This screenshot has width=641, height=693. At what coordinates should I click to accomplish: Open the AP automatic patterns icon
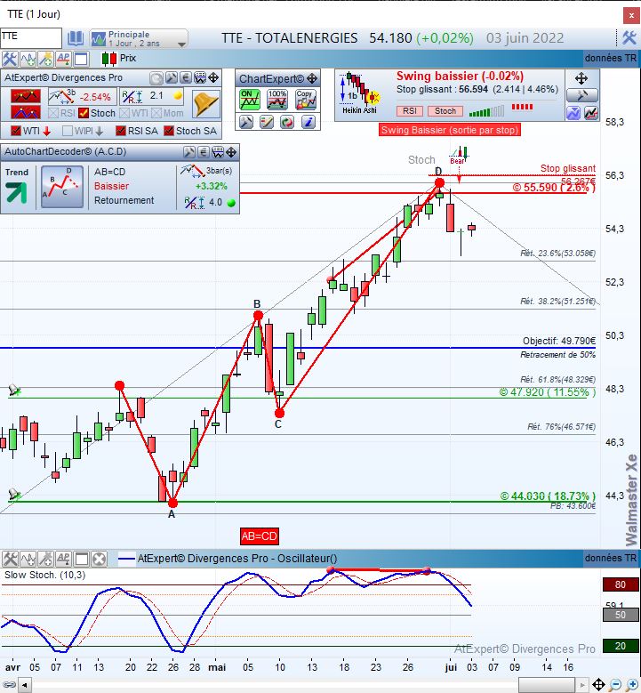point(63,59)
